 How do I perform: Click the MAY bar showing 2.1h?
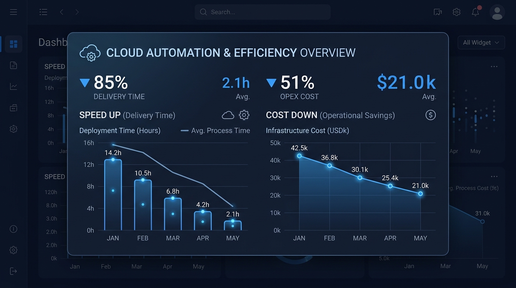[233, 225]
